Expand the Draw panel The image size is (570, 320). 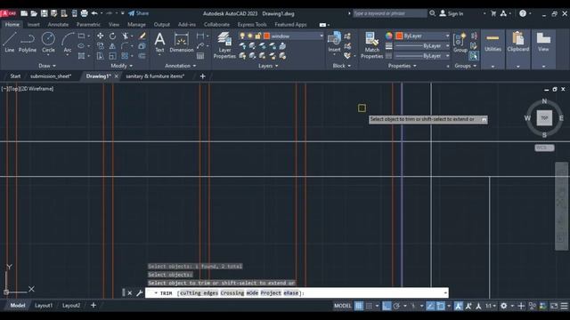[47, 66]
